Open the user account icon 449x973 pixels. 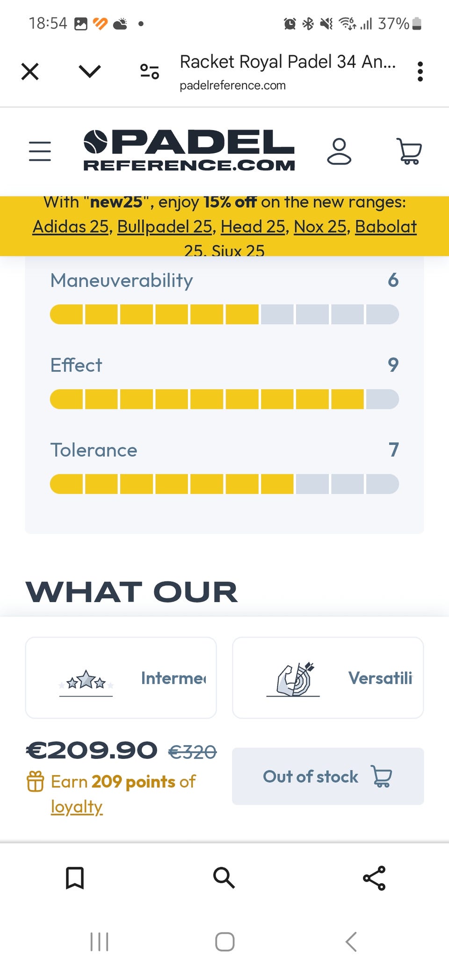point(339,151)
